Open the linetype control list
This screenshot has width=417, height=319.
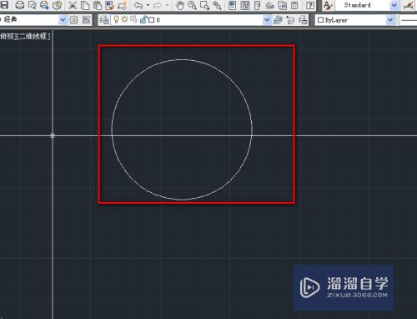pyautogui.click(x=408, y=20)
